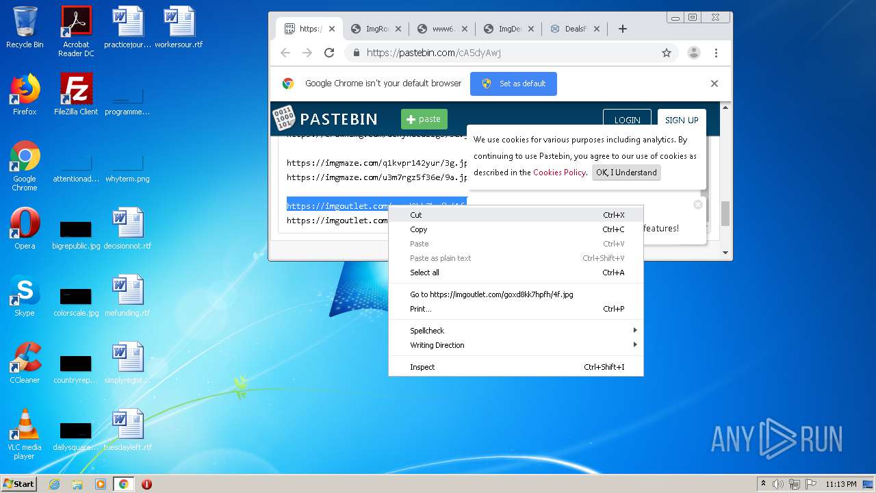Go to imgoutlet.com link from context menu
The image size is (876, 493).
516,294
